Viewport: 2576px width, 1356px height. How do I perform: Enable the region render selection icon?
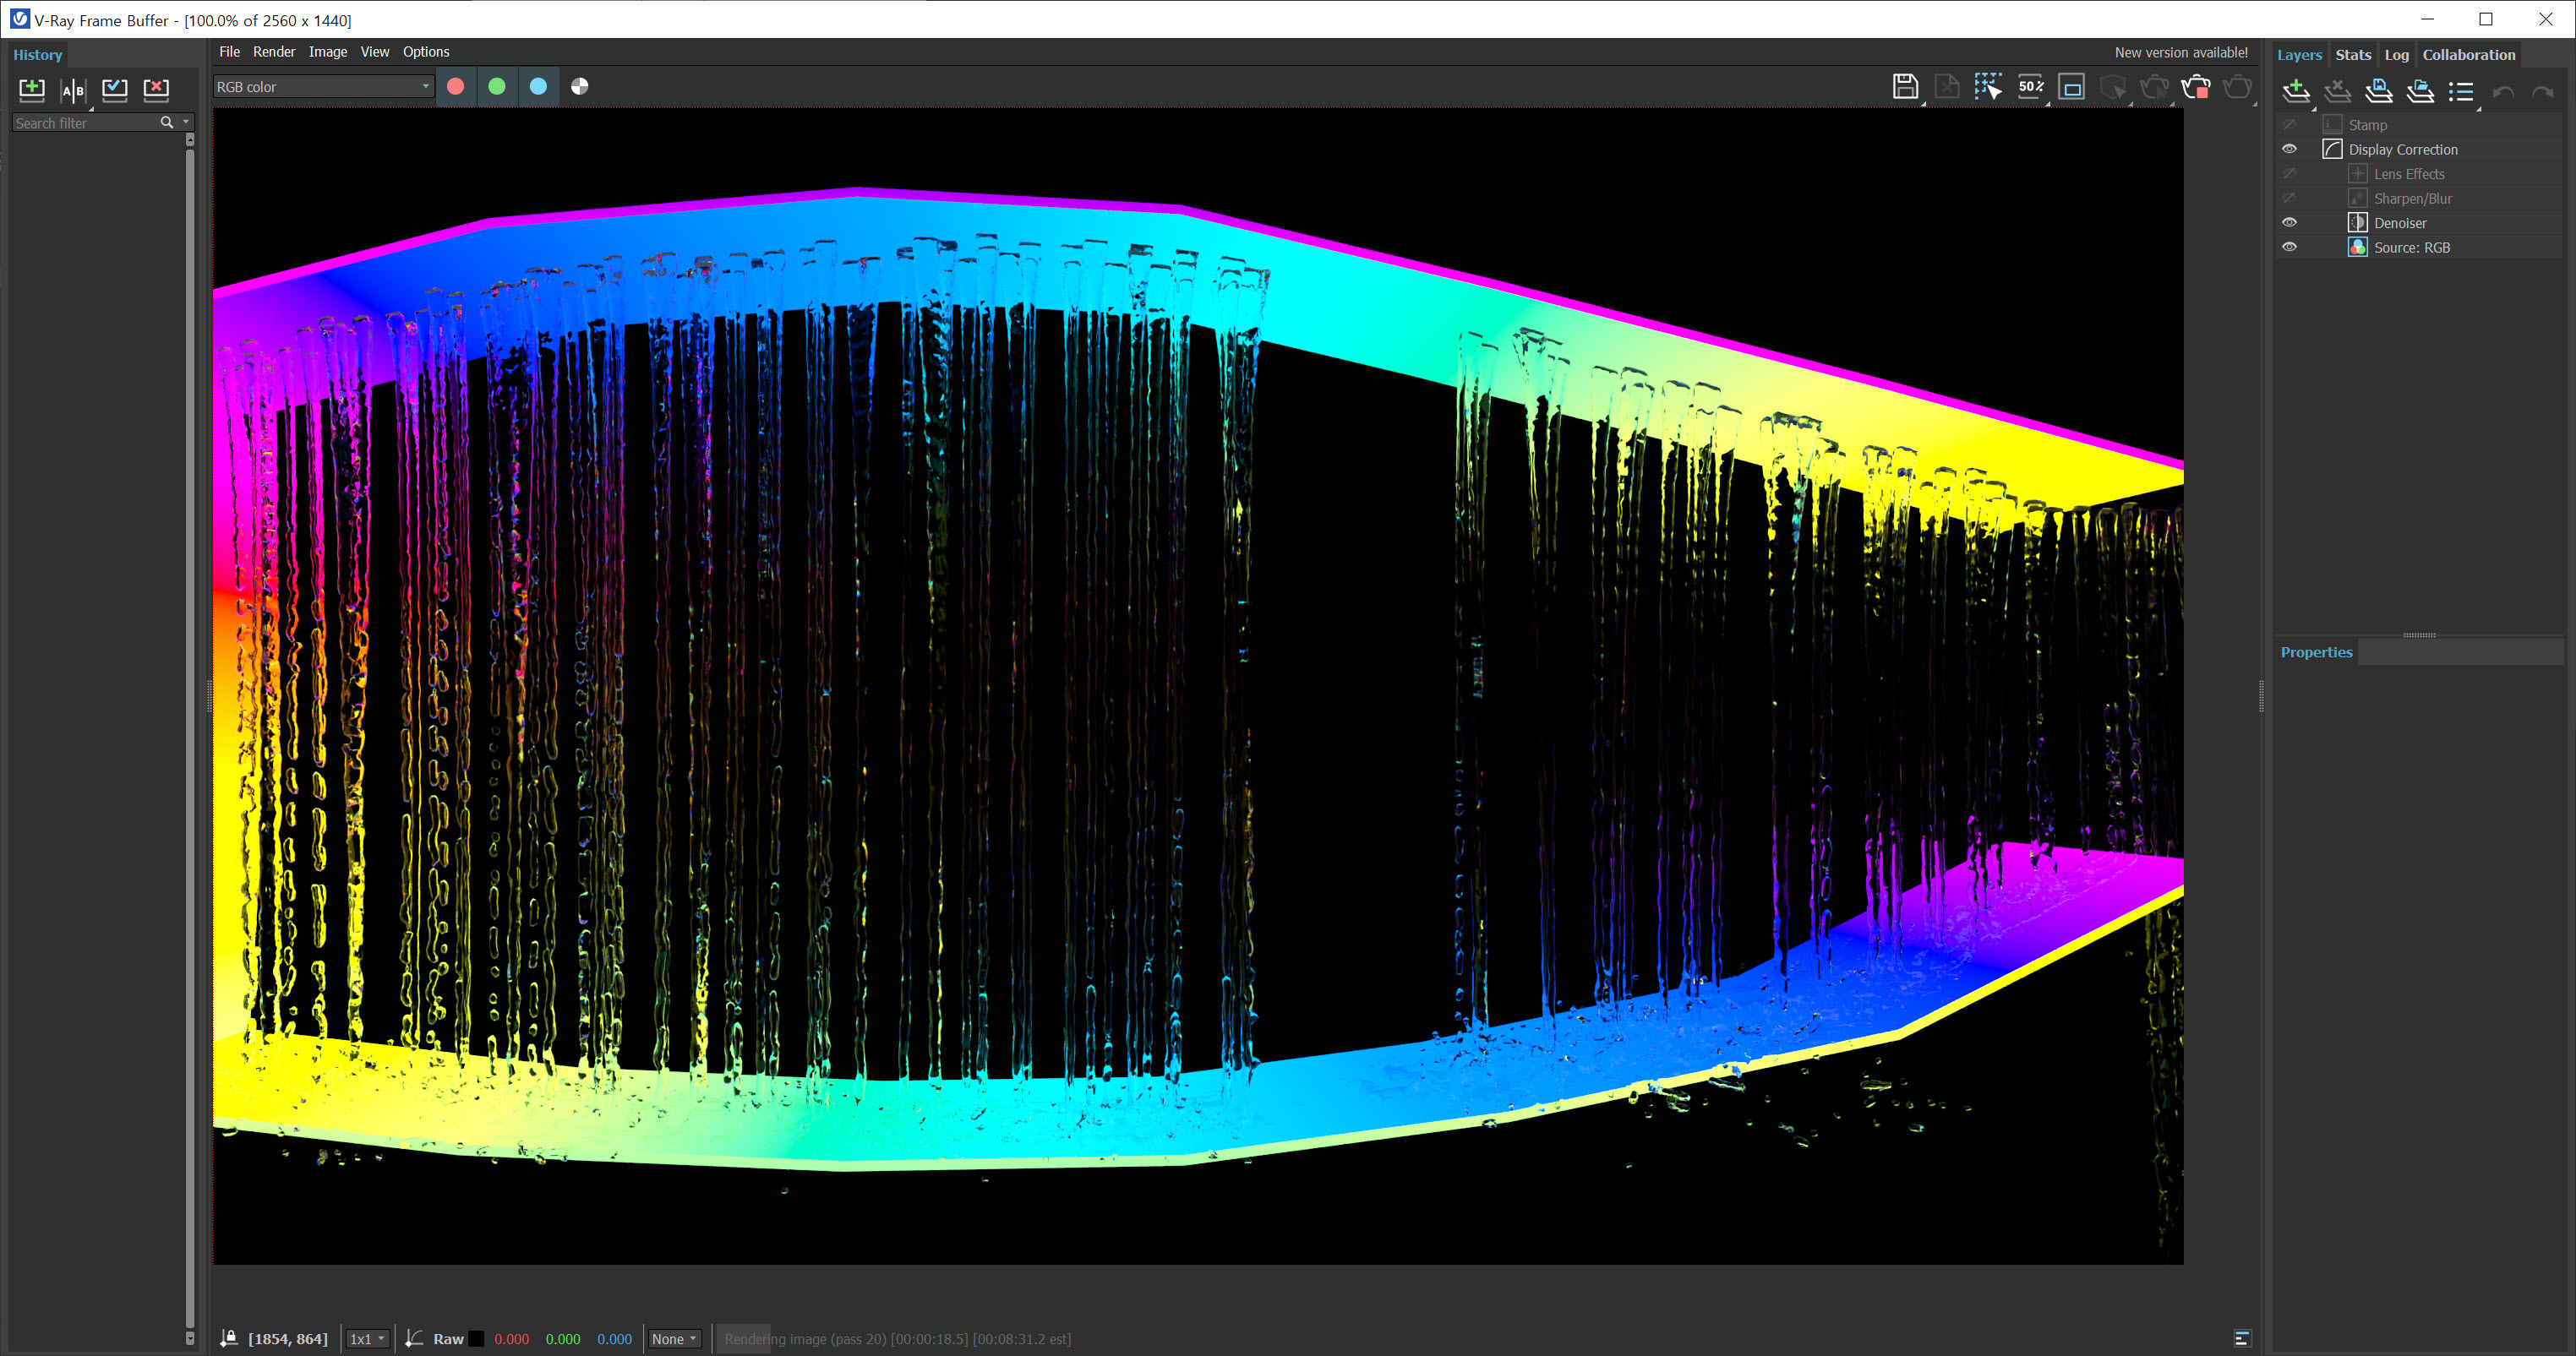1987,87
